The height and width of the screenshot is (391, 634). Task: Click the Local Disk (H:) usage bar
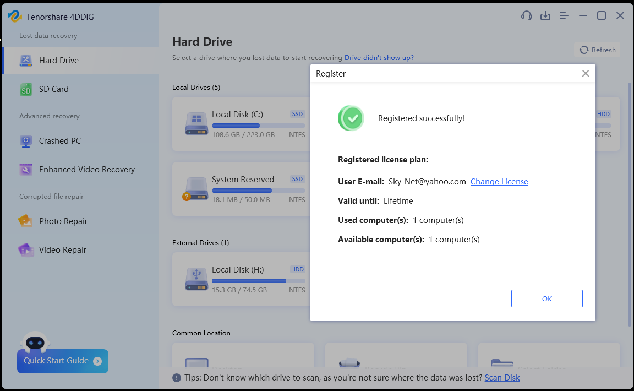(258, 281)
